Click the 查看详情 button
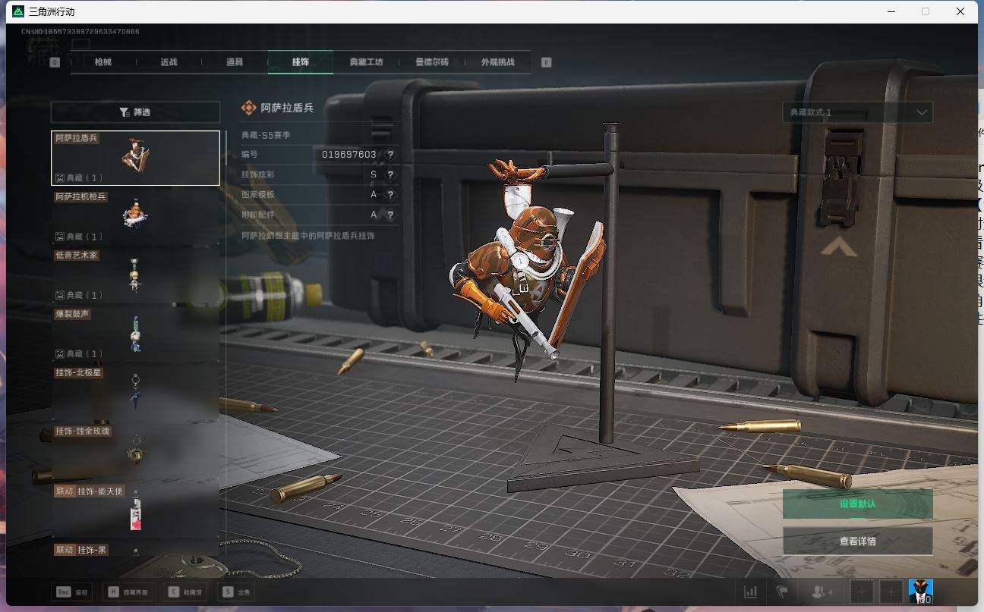Viewport: 984px width, 612px height. click(x=857, y=541)
